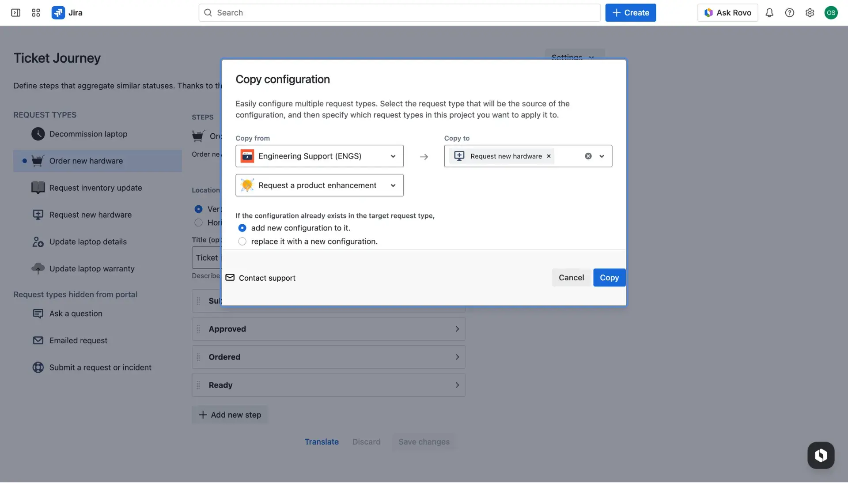Click the Request inventory update book icon
This screenshot has width=848, height=483.
coord(38,188)
